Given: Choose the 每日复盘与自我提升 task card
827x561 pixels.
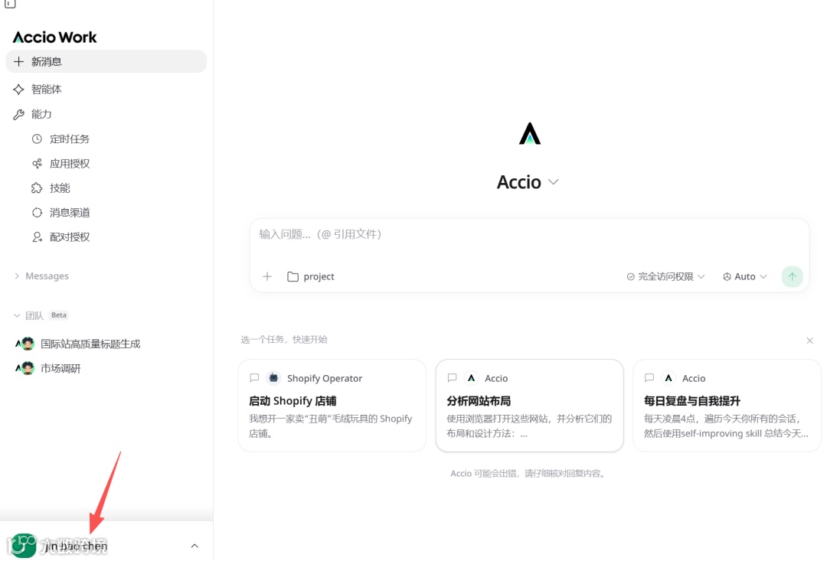Looking at the screenshot, I should (727, 406).
